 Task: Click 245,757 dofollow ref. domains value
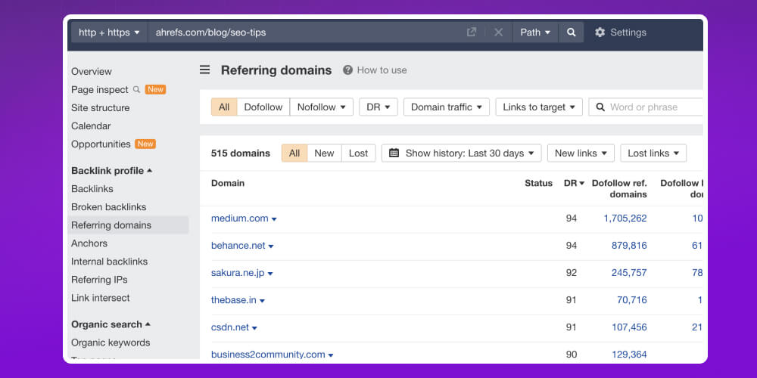click(629, 273)
